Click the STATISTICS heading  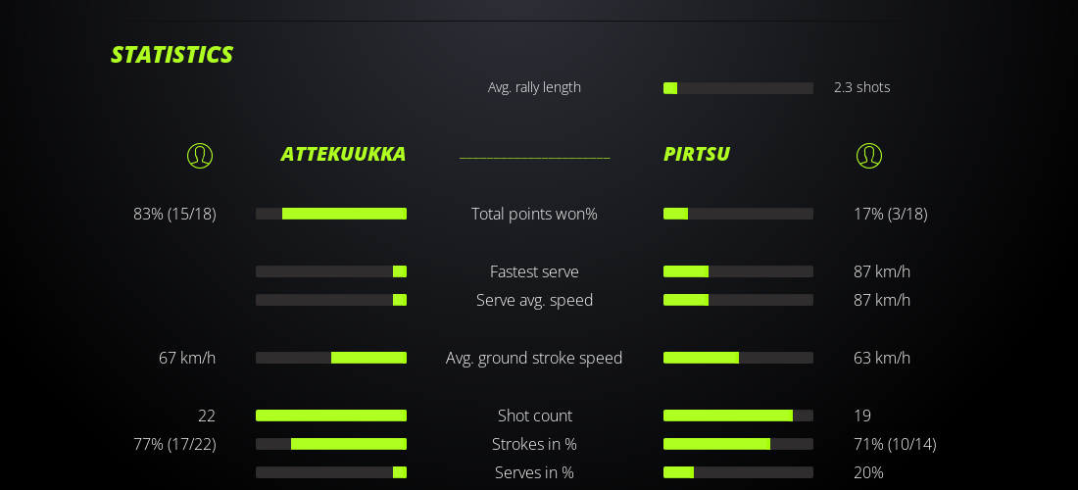click(171, 55)
